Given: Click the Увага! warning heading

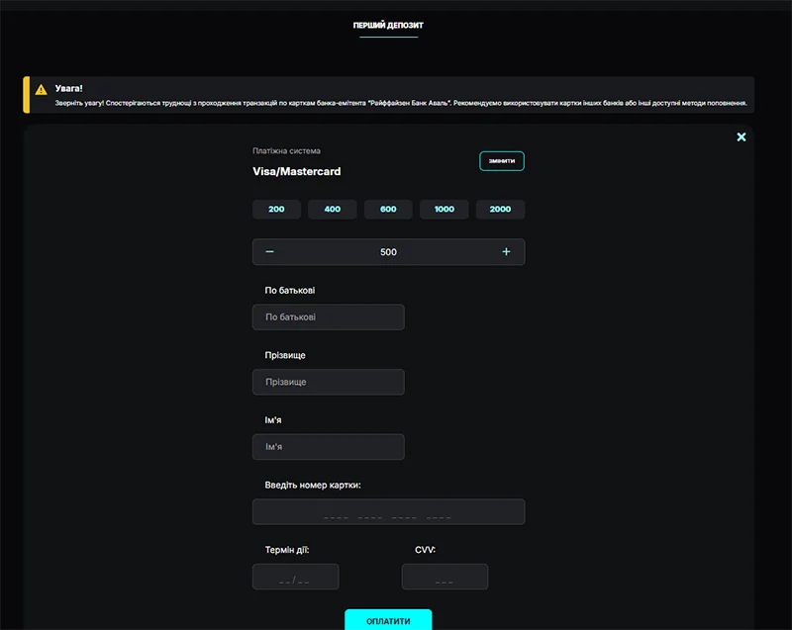Looking at the screenshot, I should click(x=68, y=88).
